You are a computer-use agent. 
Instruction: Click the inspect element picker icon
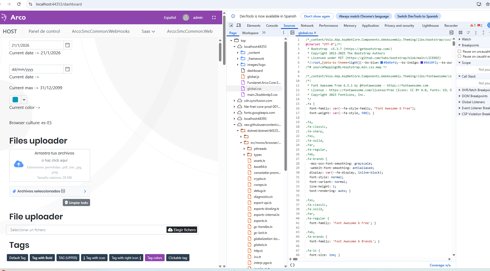231,25
